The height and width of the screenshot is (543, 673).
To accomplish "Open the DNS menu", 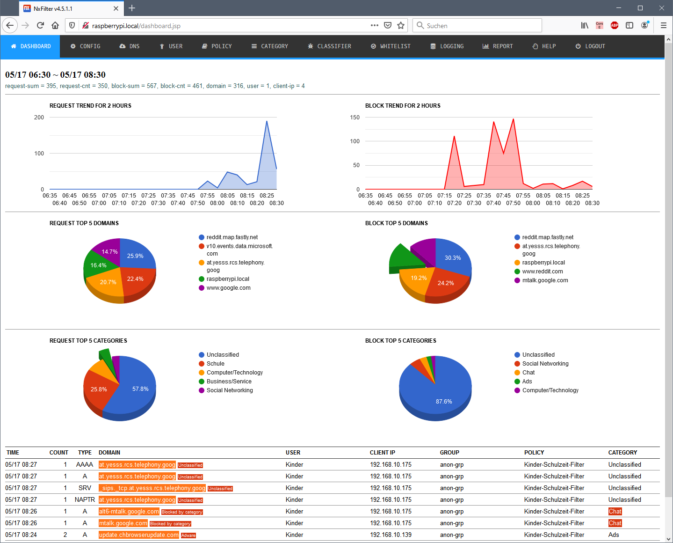I will (x=130, y=46).
